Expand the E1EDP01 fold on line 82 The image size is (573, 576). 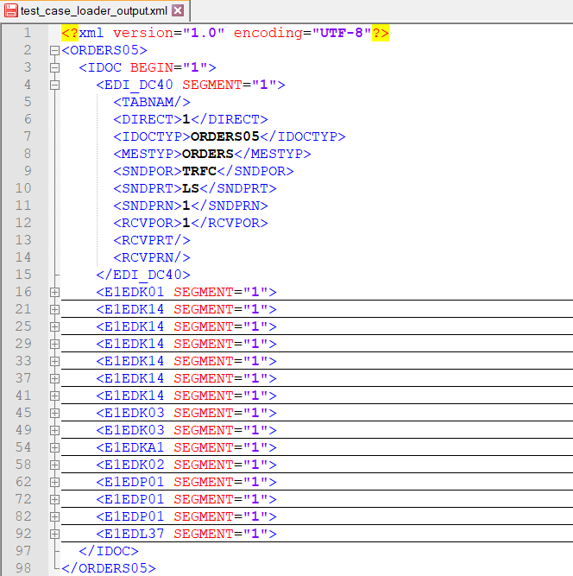[x=55, y=516]
